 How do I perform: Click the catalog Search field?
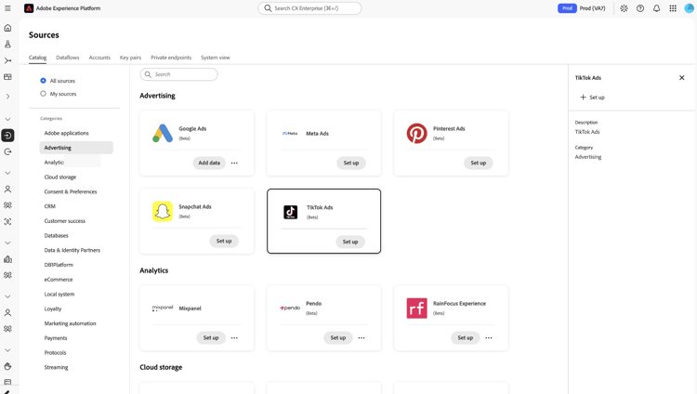[178, 74]
